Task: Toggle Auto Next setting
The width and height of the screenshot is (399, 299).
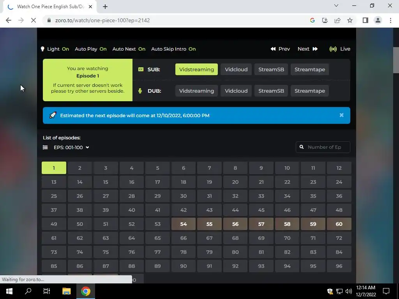Action: pyautogui.click(x=129, y=49)
